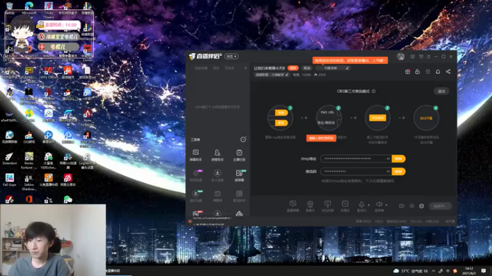Image resolution: width=492 pixels, height=276 pixels.
Task: Open the feedback message icon in title bar
Action: [412, 56]
